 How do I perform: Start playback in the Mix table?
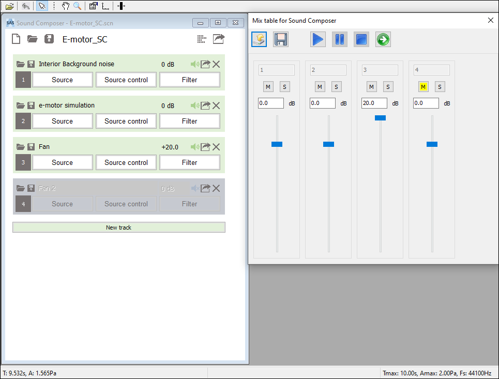click(317, 39)
